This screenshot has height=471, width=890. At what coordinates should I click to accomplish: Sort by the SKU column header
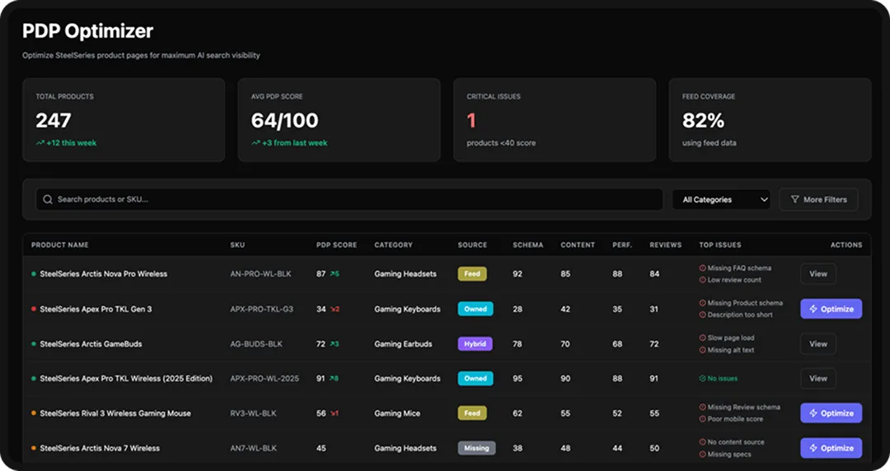coord(237,245)
